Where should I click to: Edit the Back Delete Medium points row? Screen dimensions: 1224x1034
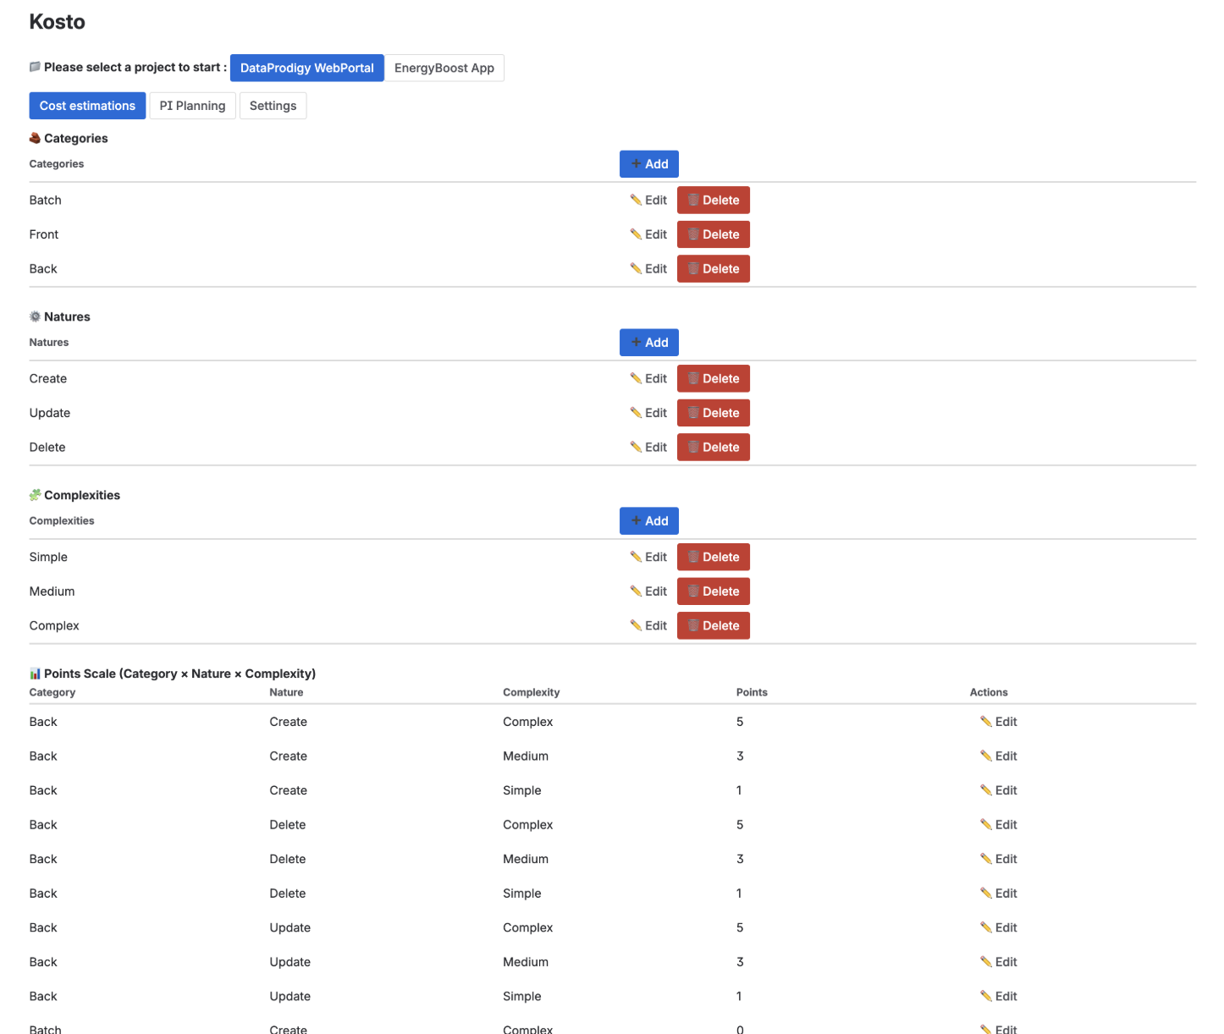(999, 859)
